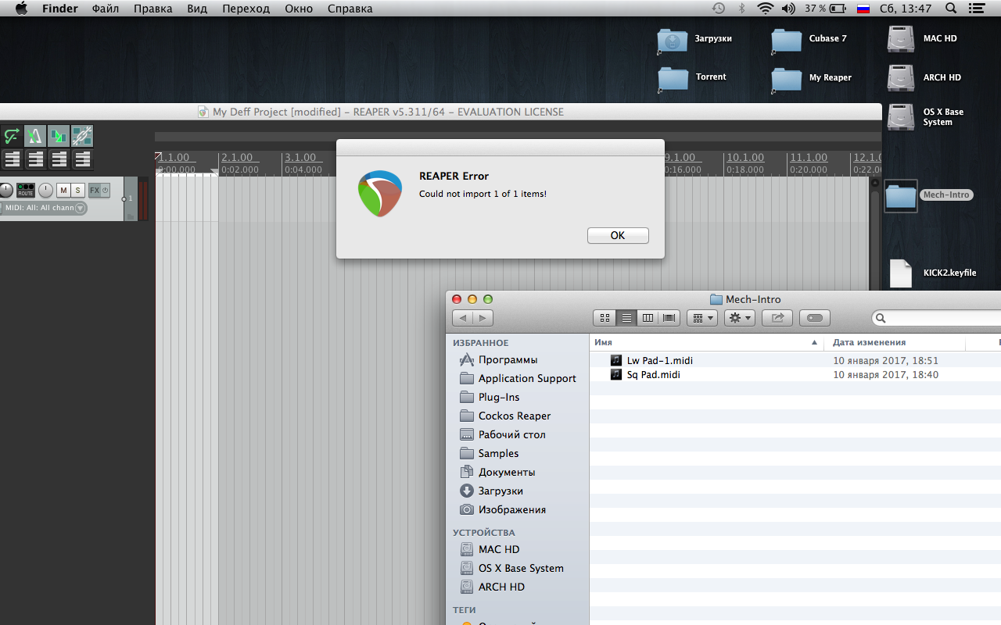Toggle auto-crossfade in REAPER toolbar
1001x625 pixels.
pyautogui.click(x=59, y=136)
